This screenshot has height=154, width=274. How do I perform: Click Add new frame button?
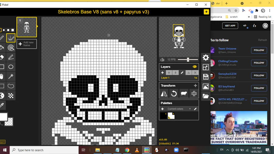[x=27, y=44]
